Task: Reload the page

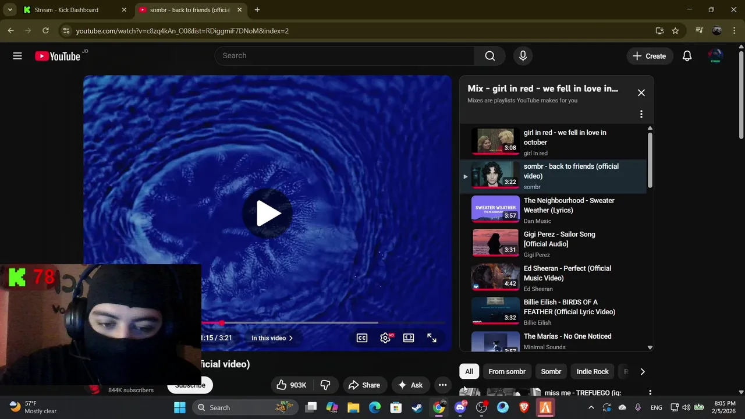Action: click(x=45, y=31)
